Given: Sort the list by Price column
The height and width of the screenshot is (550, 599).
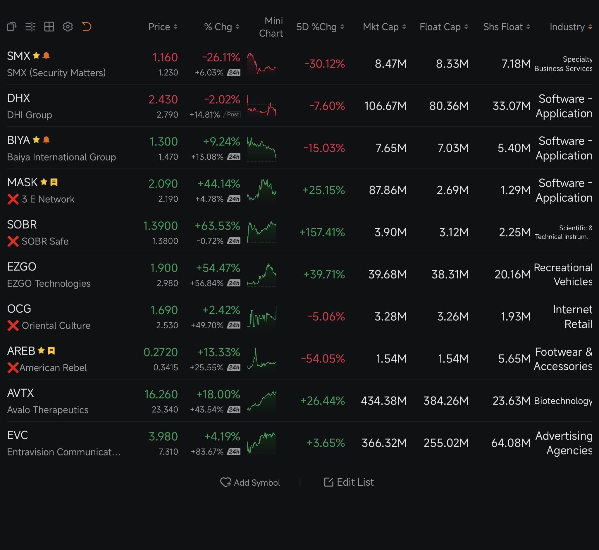Looking at the screenshot, I should tap(163, 27).
